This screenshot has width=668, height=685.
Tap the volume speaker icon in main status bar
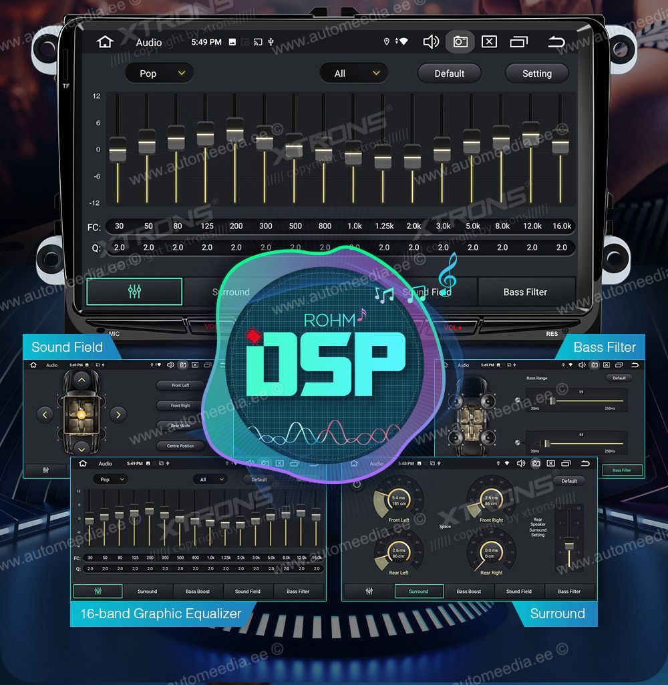[x=431, y=42]
